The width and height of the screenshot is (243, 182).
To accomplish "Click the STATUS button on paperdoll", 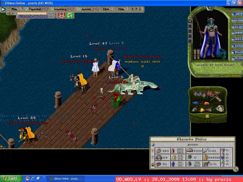I will pyautogui.click(x=238, y=59).
